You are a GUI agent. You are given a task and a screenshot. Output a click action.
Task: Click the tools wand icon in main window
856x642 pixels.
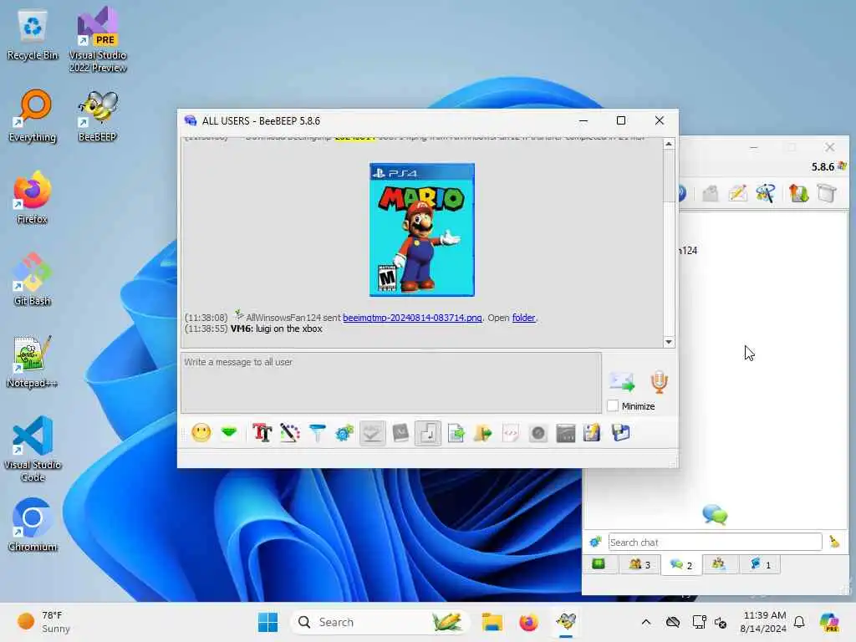click(x=766, y=193)
